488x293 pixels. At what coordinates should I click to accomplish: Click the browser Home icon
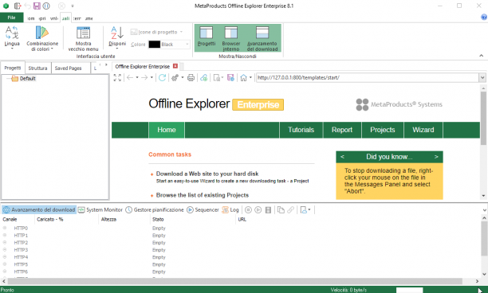click(243, 78)
